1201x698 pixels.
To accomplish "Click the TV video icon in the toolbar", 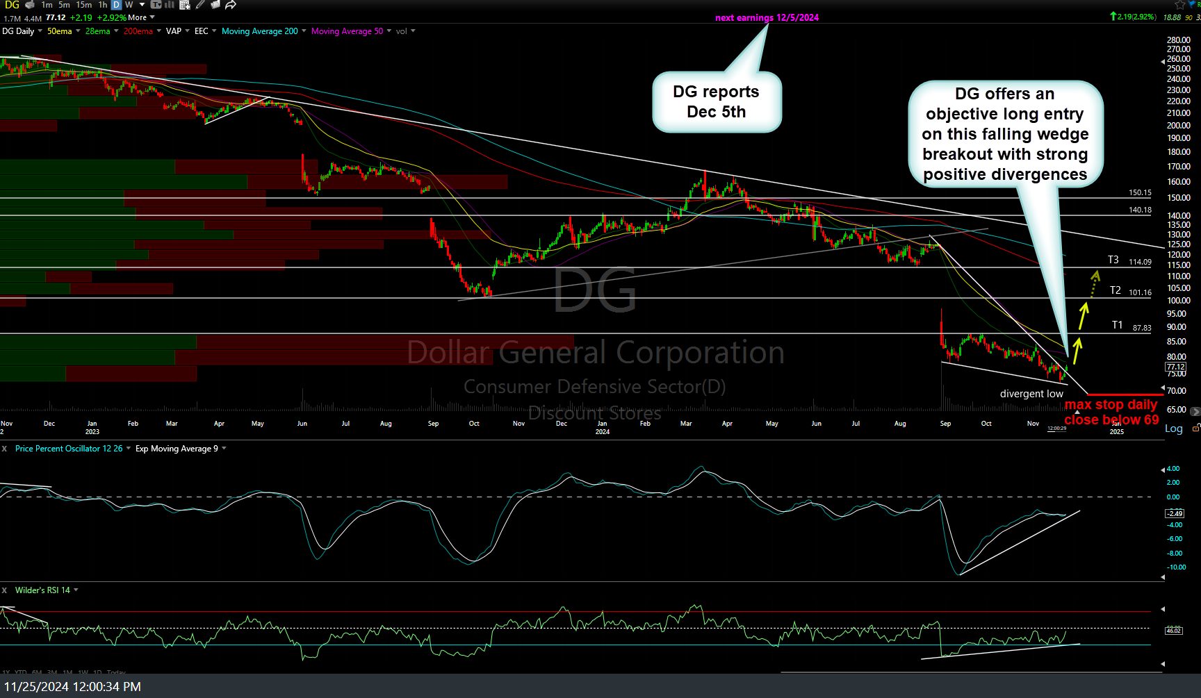I will [x=156, y=5].
